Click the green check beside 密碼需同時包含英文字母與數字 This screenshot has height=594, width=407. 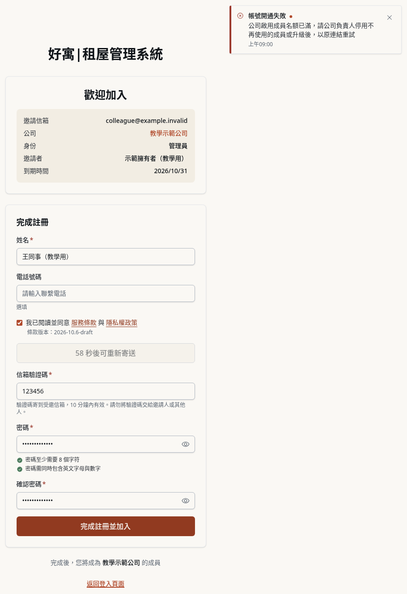tap(20, 469)
